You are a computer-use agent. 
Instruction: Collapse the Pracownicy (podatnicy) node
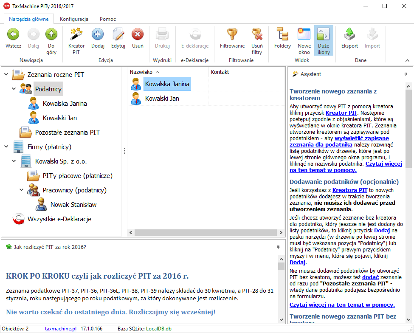pos(22,190)
